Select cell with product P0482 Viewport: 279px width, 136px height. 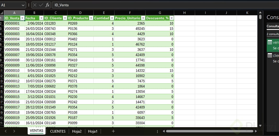tap(80, 39)
